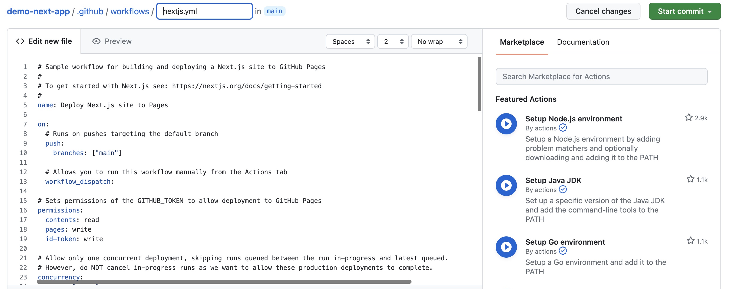
Task: Click the verified badge under Setup Go environment
Action: 563,251
